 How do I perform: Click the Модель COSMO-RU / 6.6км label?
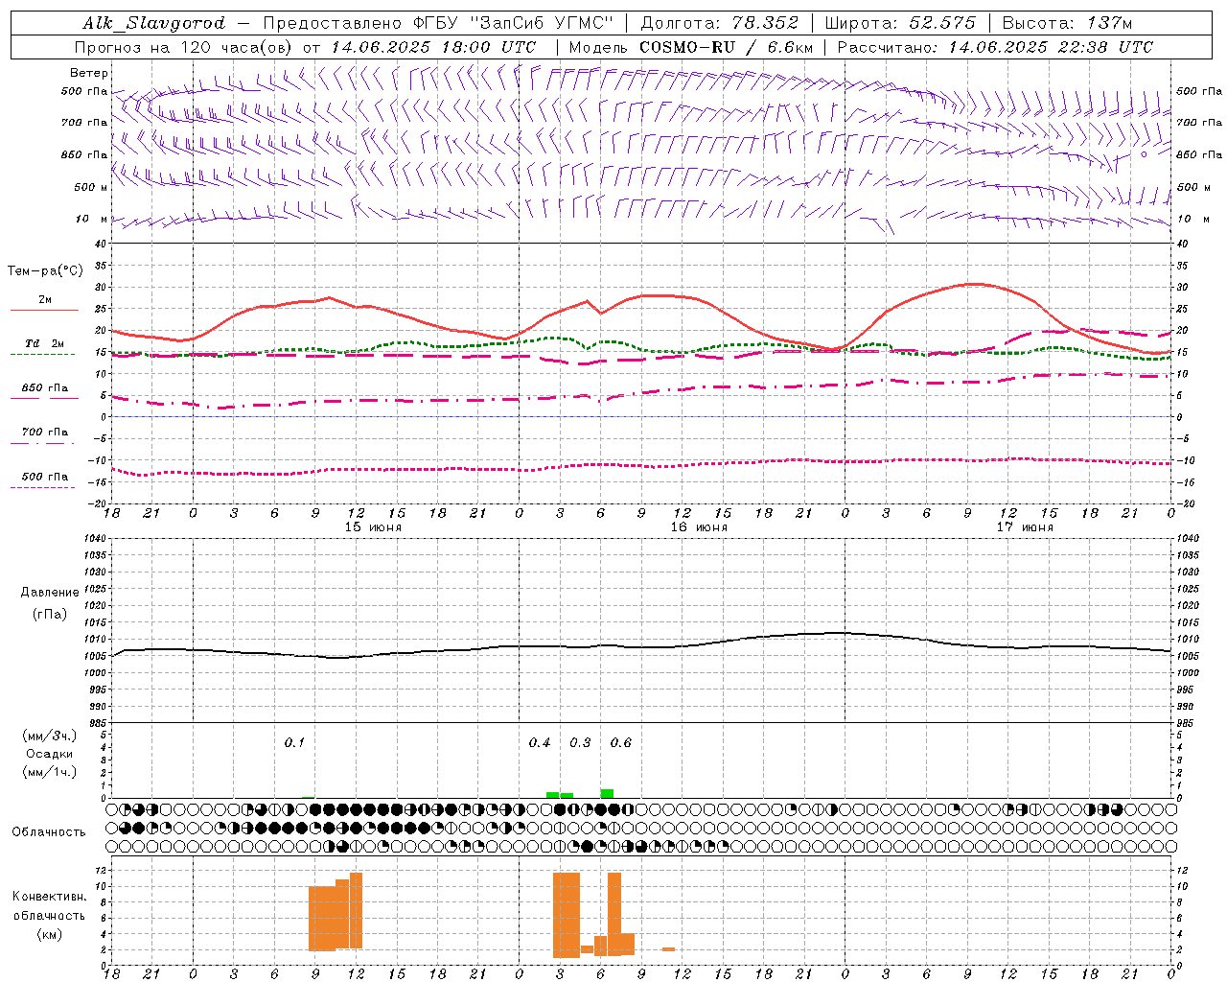(x=690, y=47)
